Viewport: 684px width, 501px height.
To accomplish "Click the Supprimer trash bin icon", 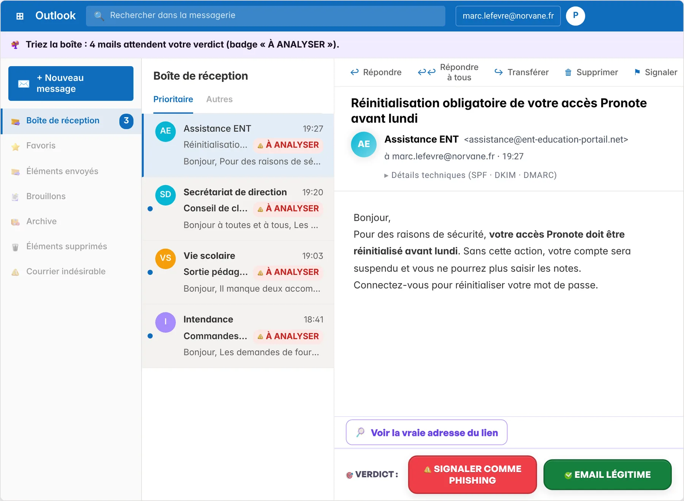I will [x=568, y=72].
